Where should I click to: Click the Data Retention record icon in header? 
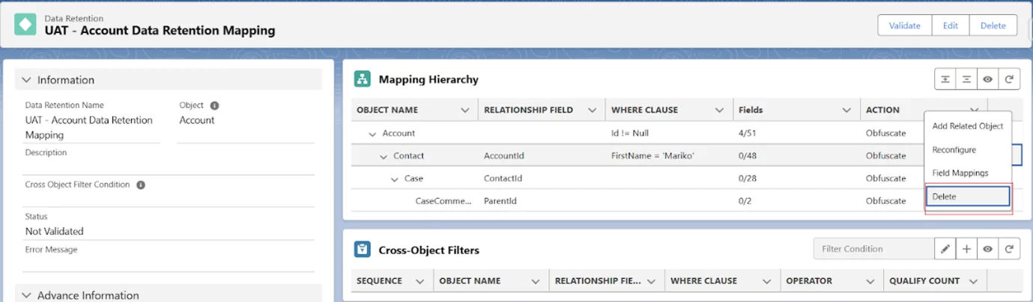pos(25,24)
